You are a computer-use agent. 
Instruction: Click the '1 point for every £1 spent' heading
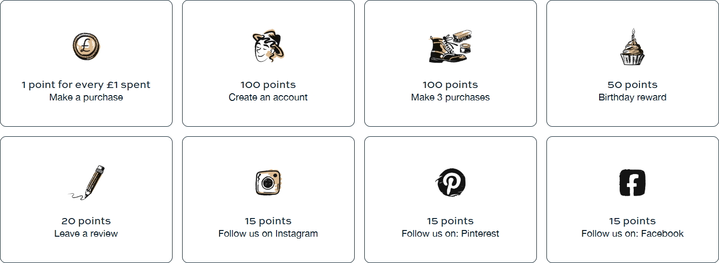coord(86,85)
